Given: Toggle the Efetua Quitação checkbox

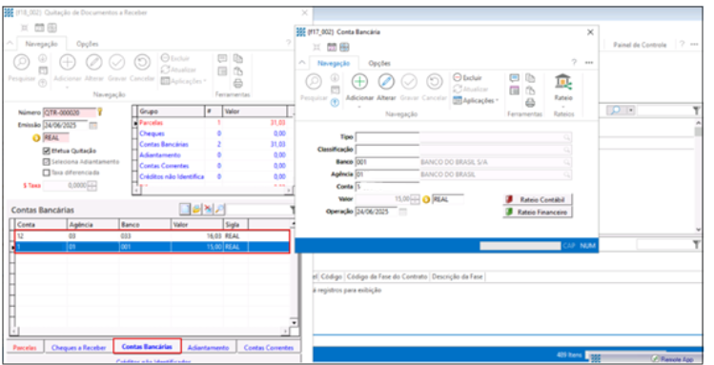Looking at the screenshot, I should 46,151.
